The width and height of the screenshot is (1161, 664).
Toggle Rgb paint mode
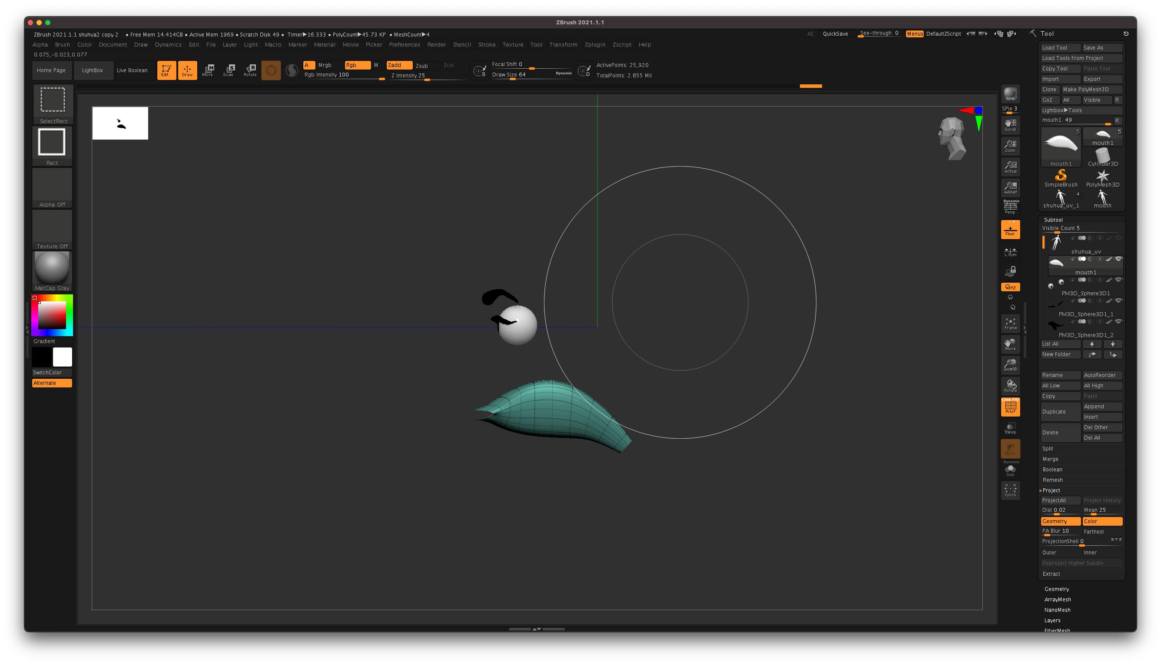pos(357,65)
